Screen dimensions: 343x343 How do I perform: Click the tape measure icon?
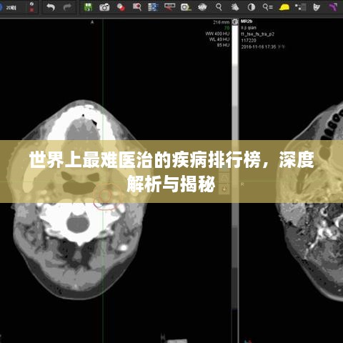pos(186,7)
